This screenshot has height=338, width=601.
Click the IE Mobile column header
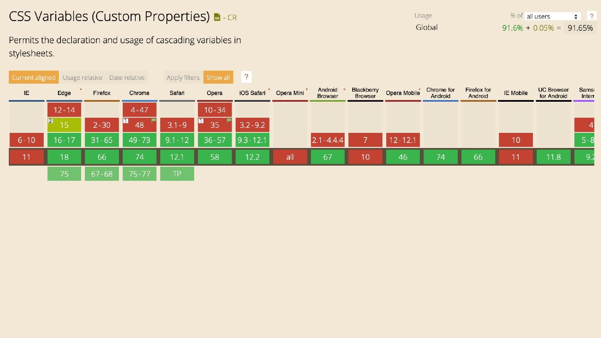point(516,93)
